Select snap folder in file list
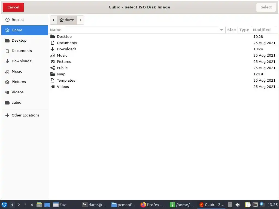The image size is (279, 209). click(x=163, y=74)
